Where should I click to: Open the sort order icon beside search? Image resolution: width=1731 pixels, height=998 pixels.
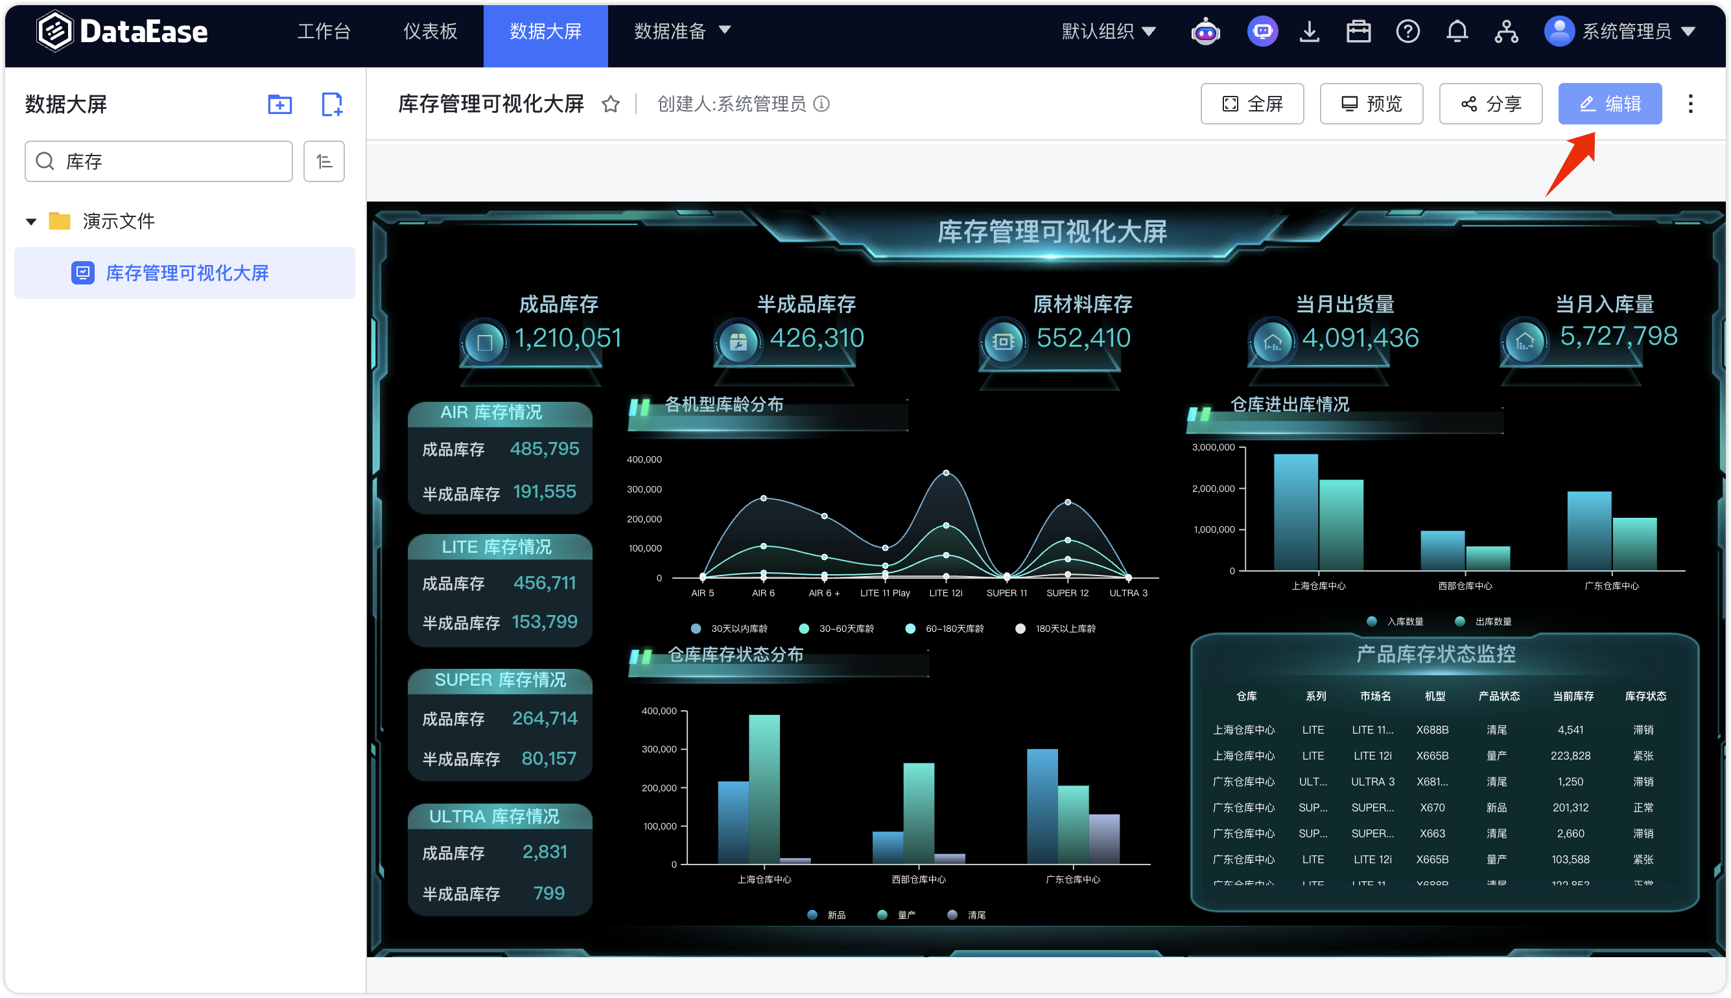323,161
